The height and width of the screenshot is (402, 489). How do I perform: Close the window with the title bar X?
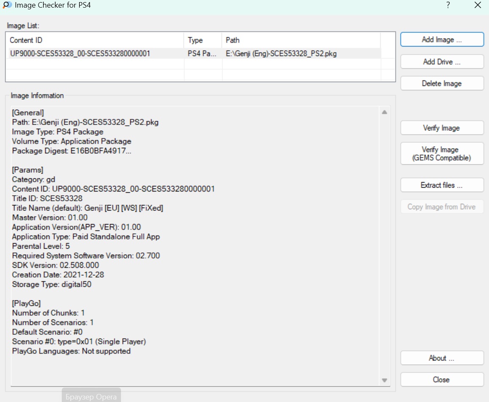pos(478,5)
